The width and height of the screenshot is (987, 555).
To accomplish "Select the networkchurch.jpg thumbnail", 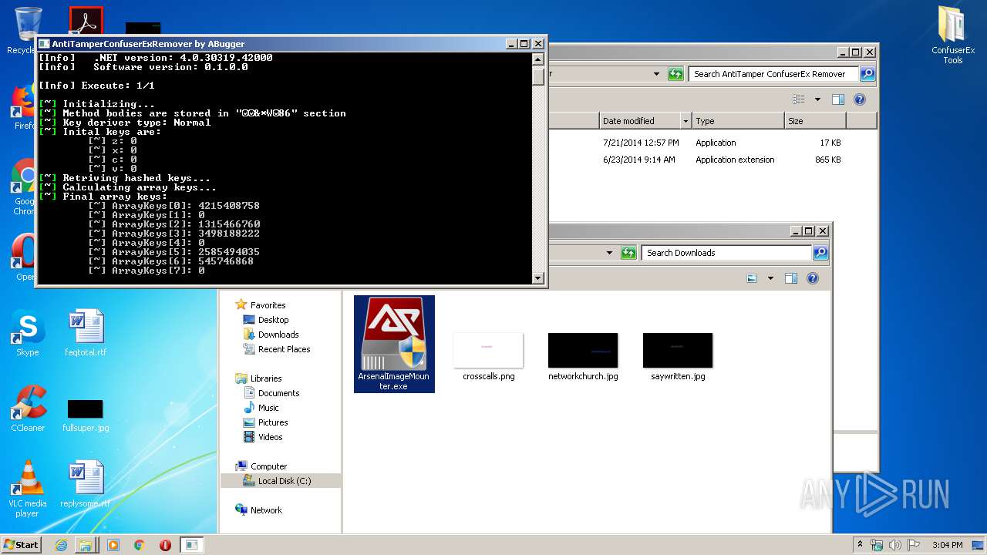I will point(583,357).
